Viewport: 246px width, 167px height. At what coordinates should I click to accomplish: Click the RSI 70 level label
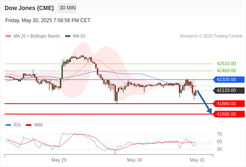click(219, 134)
